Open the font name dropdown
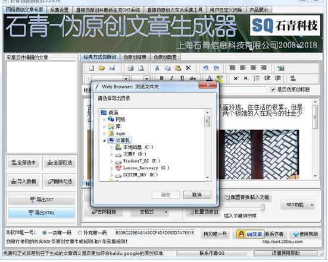The image size is (328, 262). [126, 78]
